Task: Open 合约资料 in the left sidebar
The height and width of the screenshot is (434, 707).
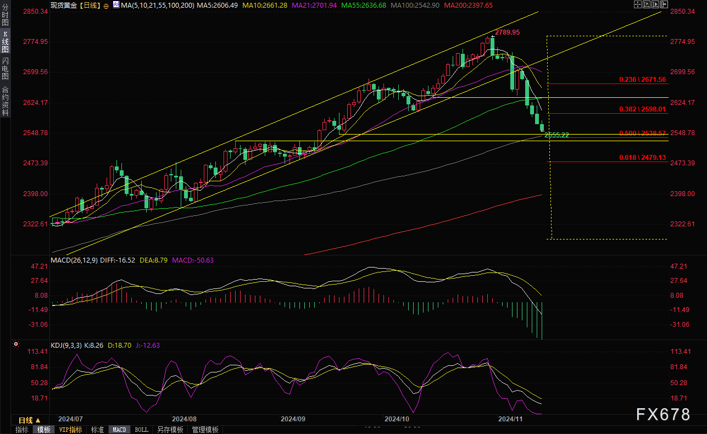Action: (x=5, y=101)
